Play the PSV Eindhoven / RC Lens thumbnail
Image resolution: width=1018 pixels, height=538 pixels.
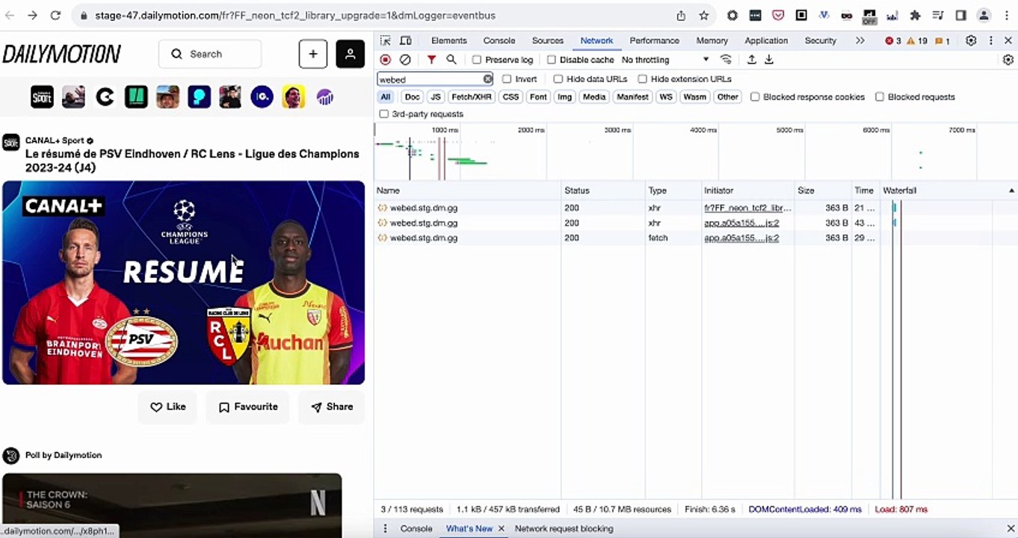tap(184, 282)
